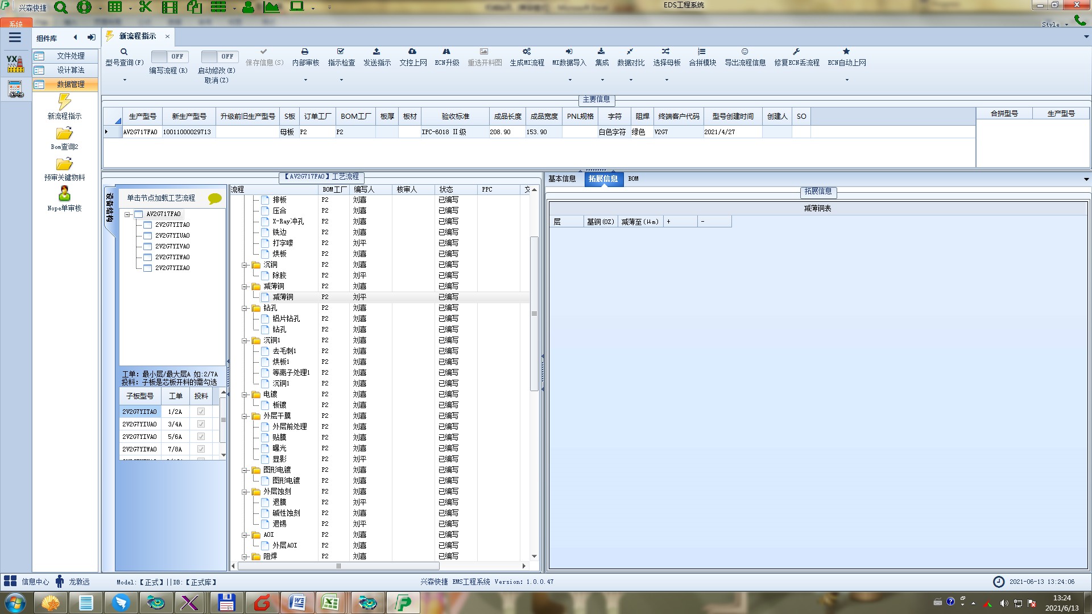Toggle the 编写流程 OFF switch

point(168,57)
